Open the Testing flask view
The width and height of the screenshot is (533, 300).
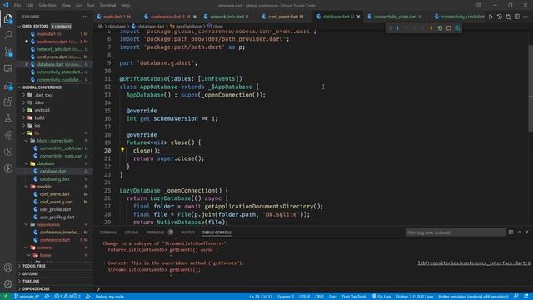click(7, 118)
